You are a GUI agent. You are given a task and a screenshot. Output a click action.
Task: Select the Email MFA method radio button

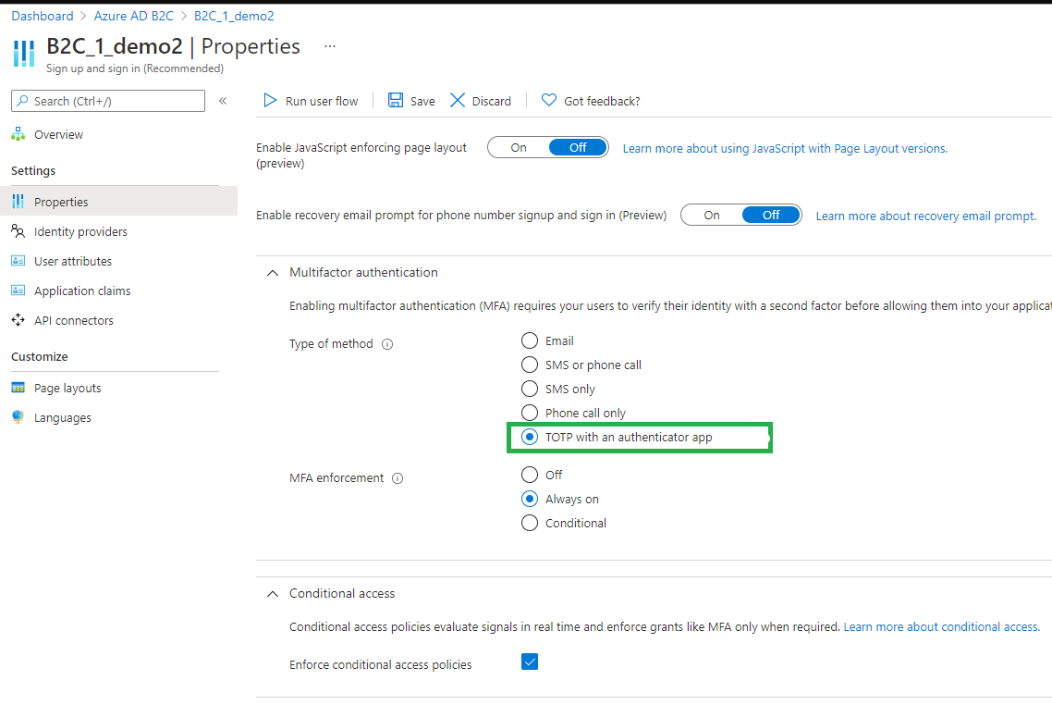[x=530, y=340]
